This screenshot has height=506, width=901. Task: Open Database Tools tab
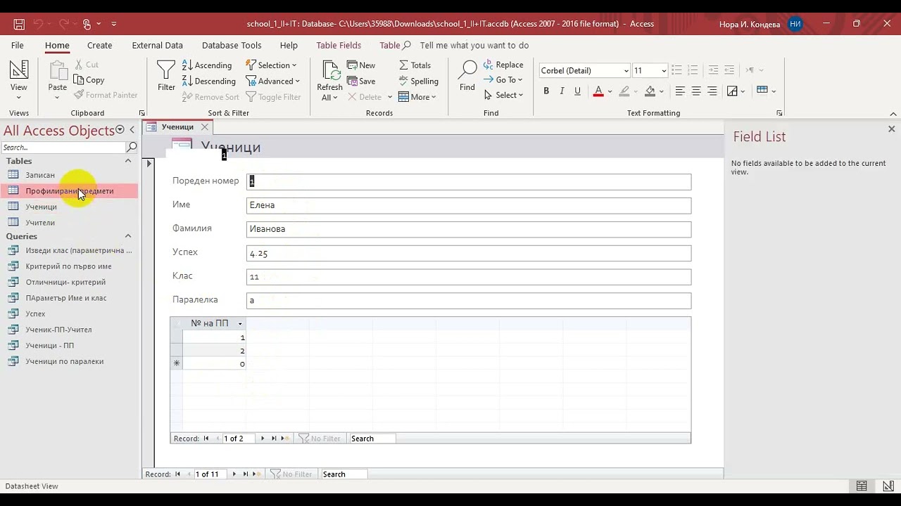[x=232, y=45]
